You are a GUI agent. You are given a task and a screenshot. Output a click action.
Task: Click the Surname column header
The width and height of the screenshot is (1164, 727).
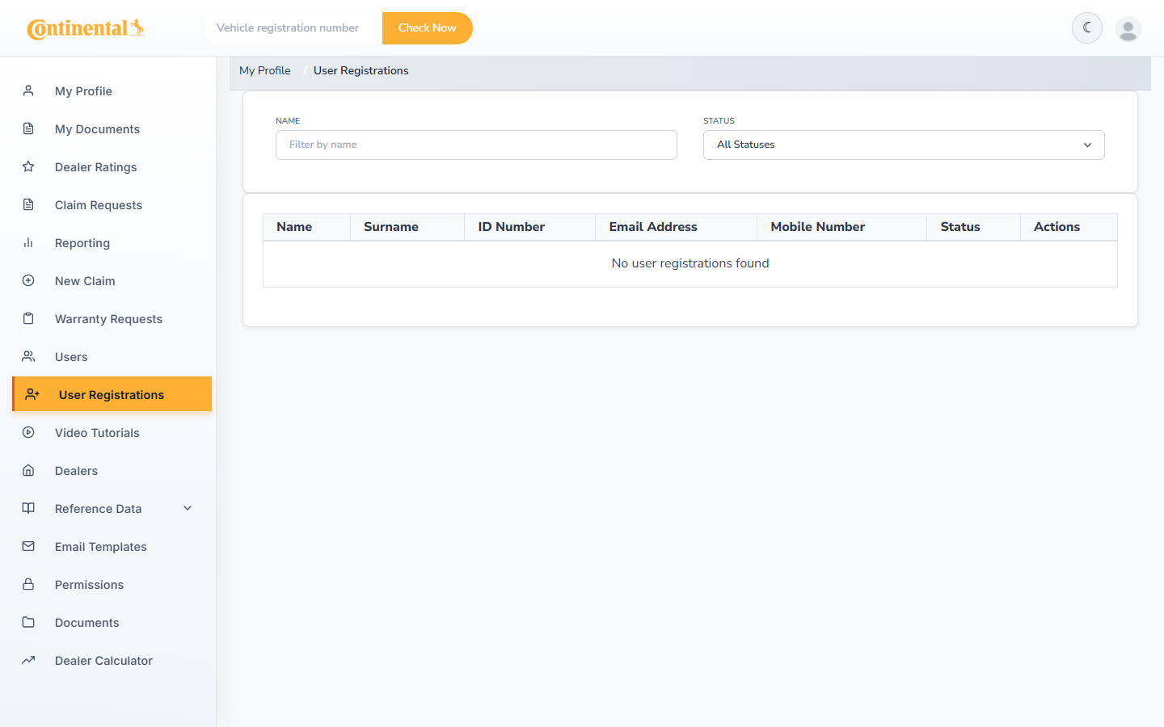pos(407,227)
